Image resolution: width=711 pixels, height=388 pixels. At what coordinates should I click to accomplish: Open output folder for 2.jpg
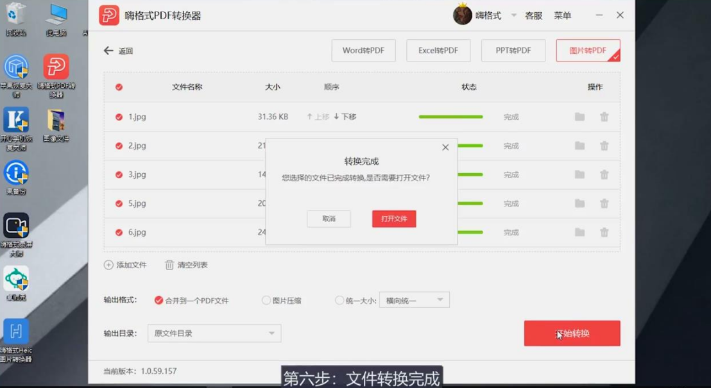[579, 146]
